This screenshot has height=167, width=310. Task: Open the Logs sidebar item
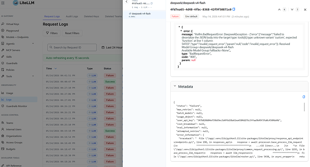point(9,100)
